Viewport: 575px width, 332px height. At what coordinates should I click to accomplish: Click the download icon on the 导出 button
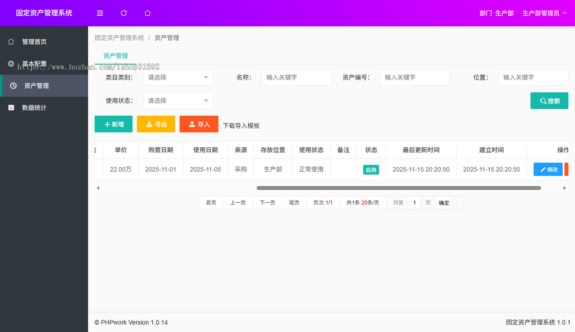click(149, 124)
